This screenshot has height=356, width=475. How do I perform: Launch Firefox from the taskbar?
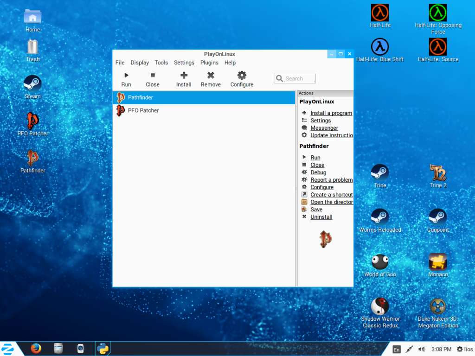36,349
